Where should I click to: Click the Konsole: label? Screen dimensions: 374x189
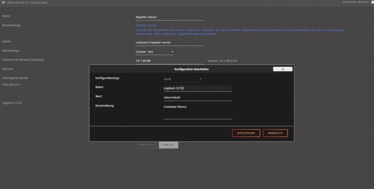point(8,69)
